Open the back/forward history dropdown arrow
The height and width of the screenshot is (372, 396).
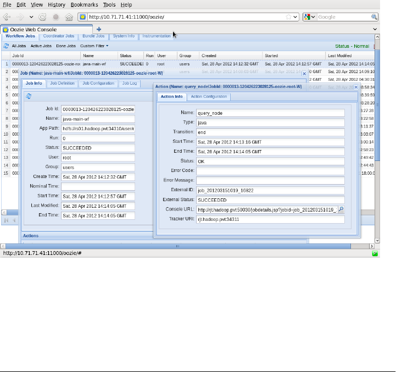pos(31,17)
